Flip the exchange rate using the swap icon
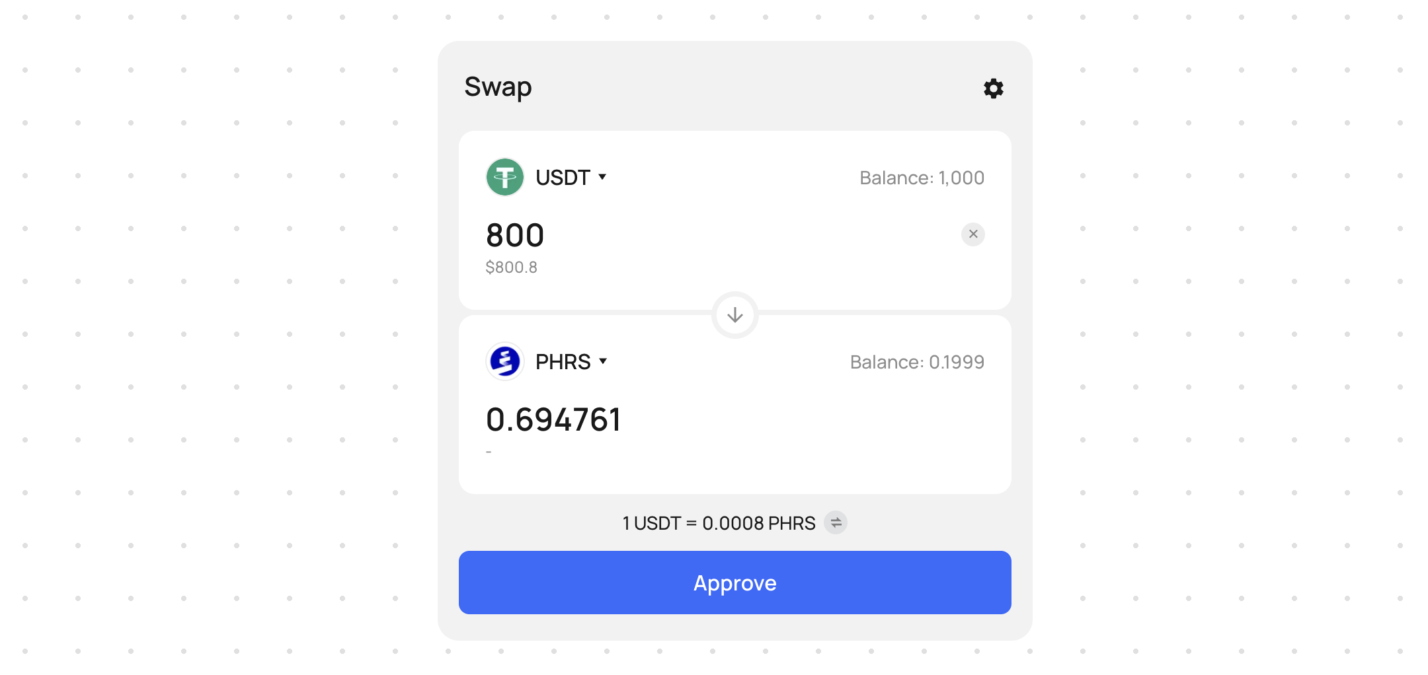The image size is (1428, 675). (x=836, y=523)
